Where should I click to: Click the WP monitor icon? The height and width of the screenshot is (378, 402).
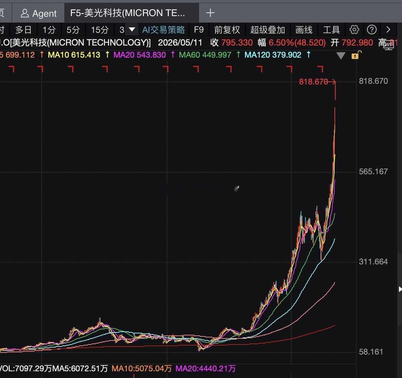point(389,45)
